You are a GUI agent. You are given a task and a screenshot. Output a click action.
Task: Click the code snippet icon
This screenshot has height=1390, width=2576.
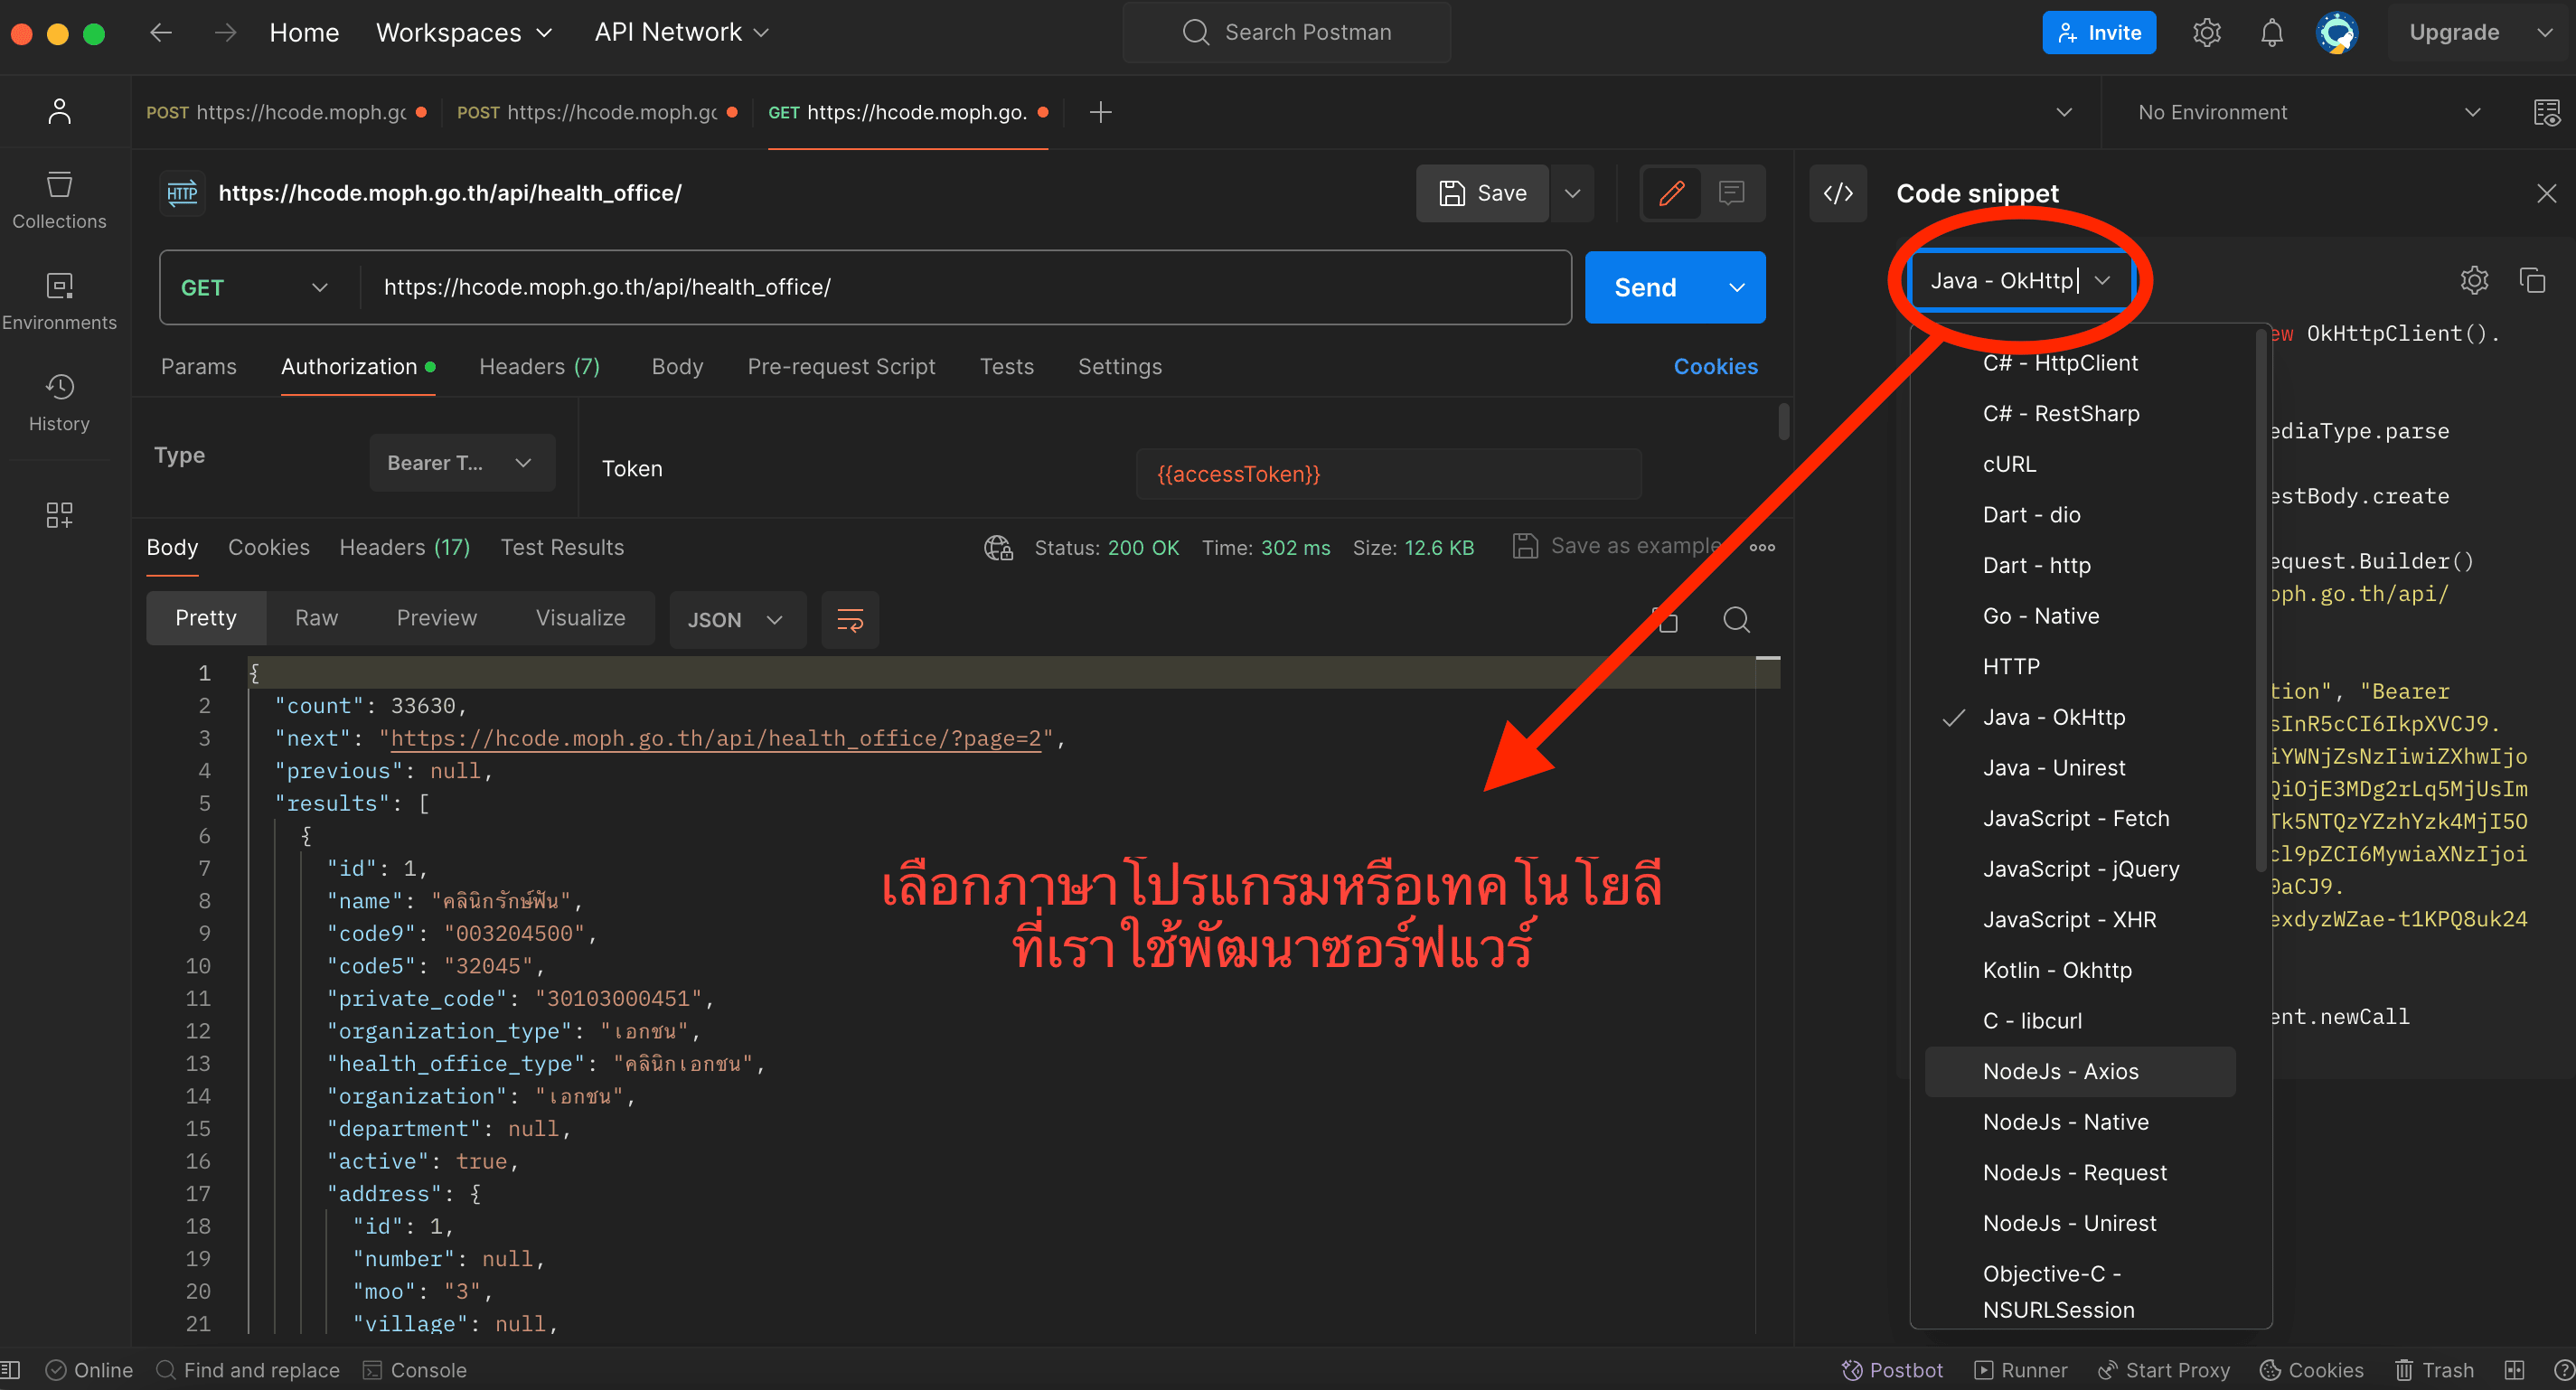click(x=1838, y=193)
